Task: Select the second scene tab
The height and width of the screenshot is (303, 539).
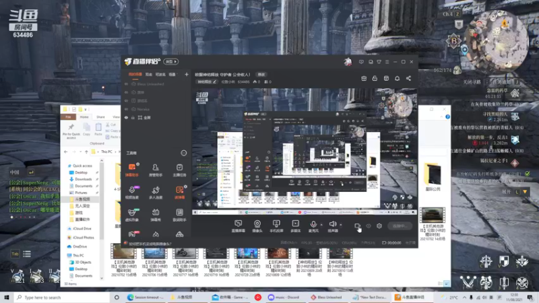Action: (x=148, y=74)
